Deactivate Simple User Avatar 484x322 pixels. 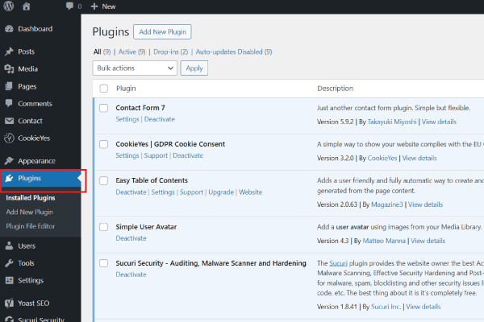click(x=131, y=238)
